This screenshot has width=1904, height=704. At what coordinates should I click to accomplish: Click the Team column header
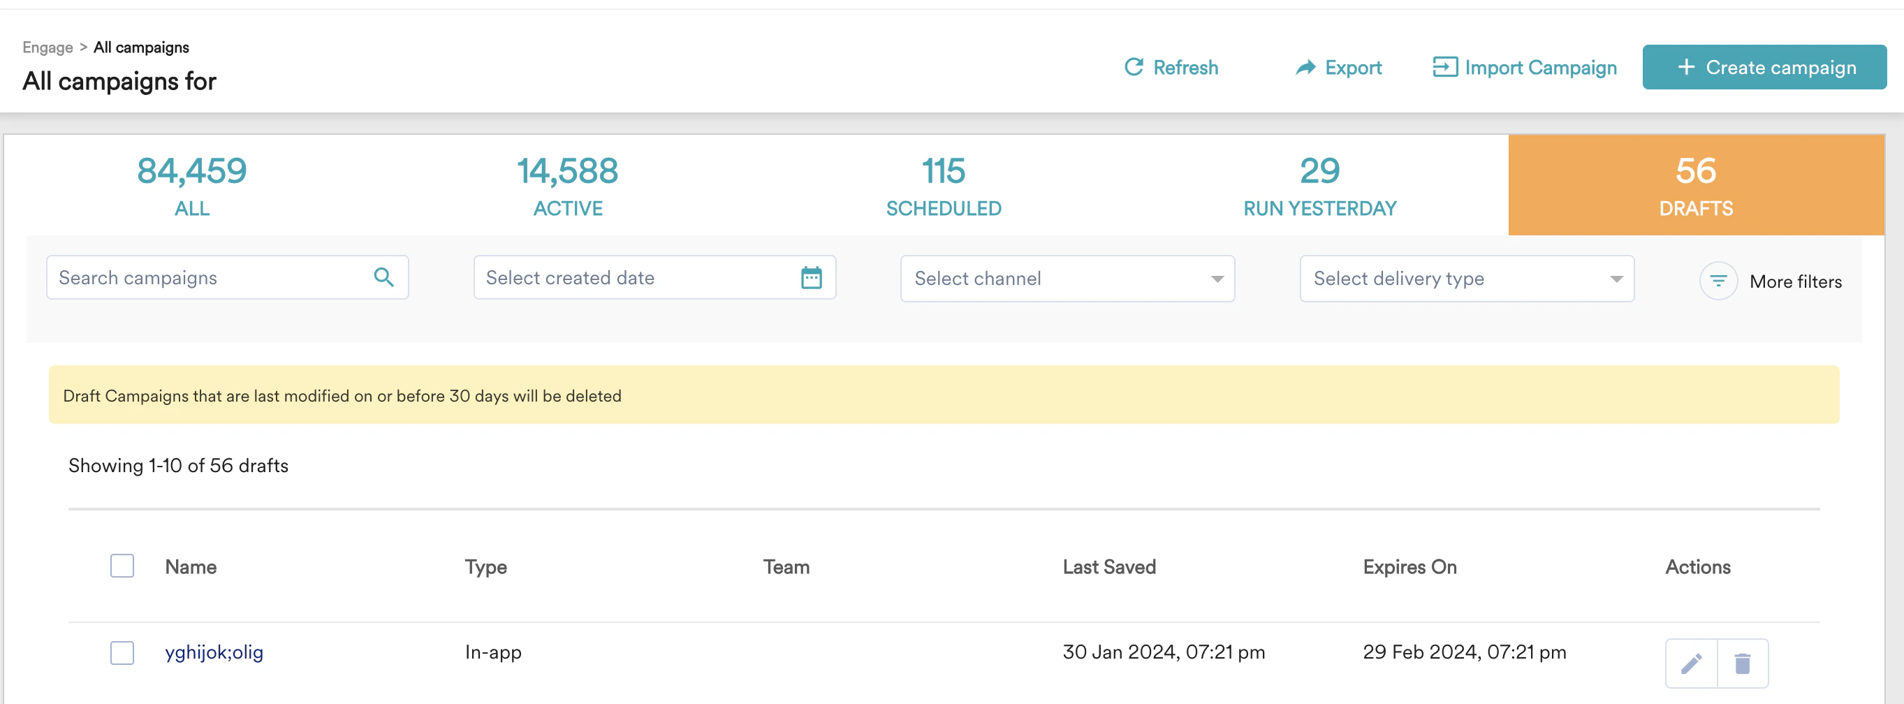(x=786, y=566)
